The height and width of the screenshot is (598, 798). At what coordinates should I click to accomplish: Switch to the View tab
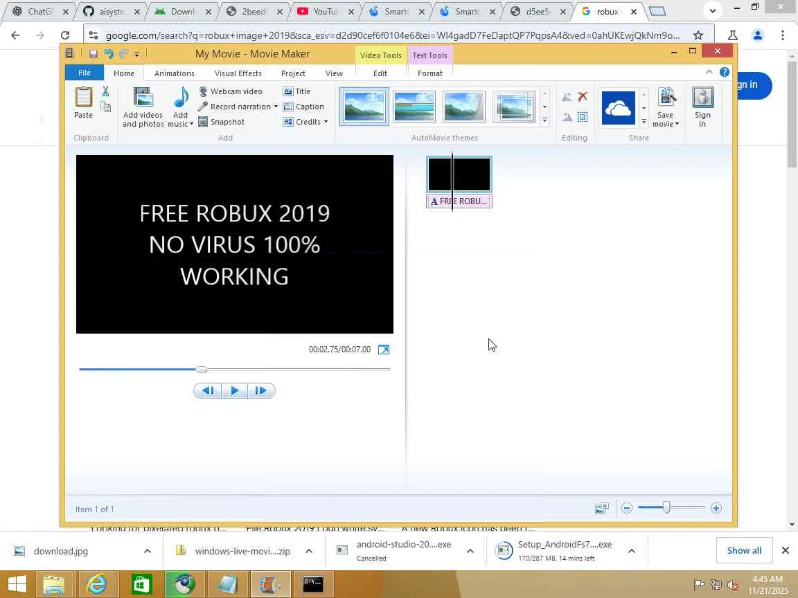point(334,73)
